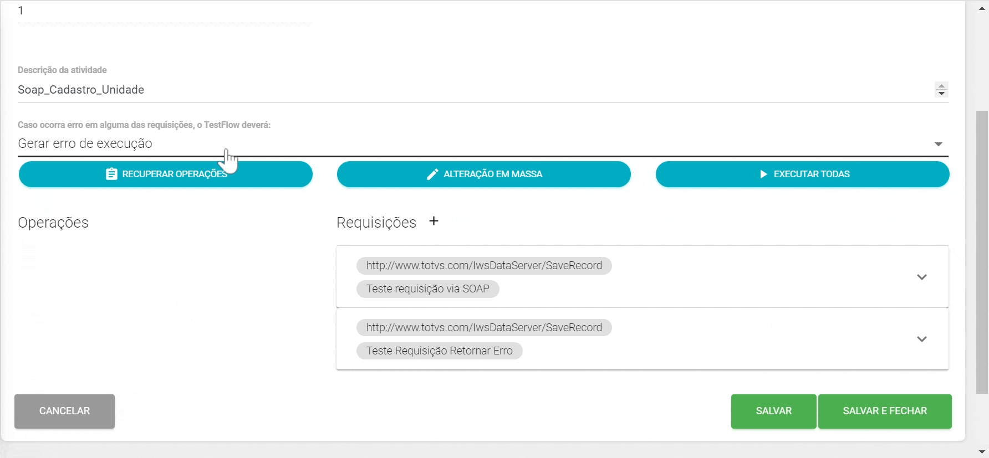The width and height of the screenshot is (989, 458).
Task: Expand the "Teste requisição via SOAP" request
Action: tap(921, 277)
